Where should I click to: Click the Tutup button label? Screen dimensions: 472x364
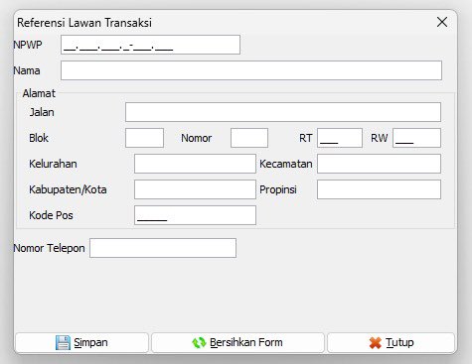coord(399,342)
